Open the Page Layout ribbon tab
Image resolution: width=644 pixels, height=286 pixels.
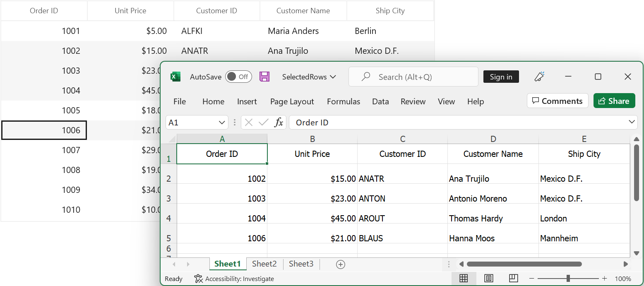(292, 101)
